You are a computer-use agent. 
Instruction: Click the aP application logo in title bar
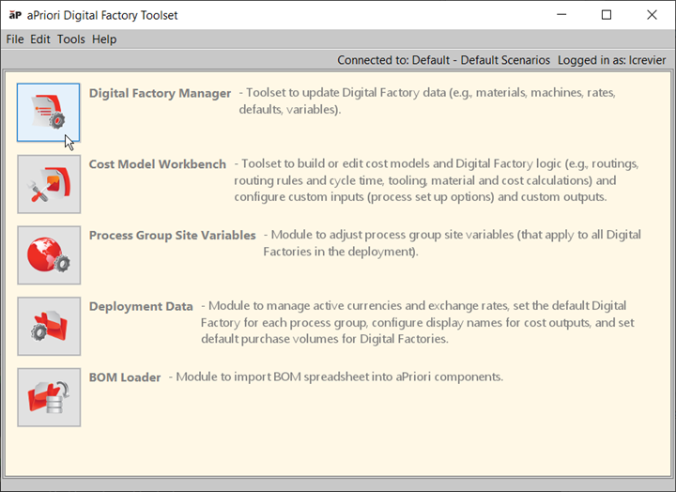point(15,15)
